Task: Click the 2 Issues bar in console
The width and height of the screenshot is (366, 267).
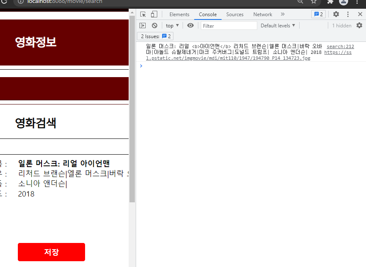Action: (x=156, y=36)
